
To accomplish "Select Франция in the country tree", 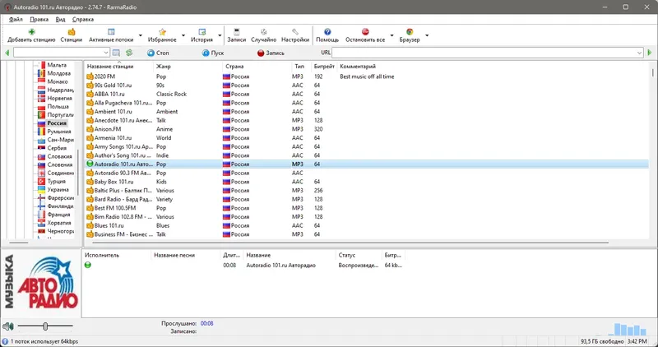I will (x=58, y=215).
